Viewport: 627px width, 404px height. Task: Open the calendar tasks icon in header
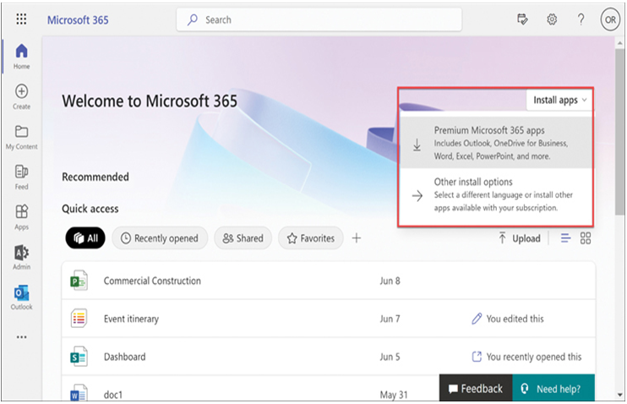pos(522,19)
